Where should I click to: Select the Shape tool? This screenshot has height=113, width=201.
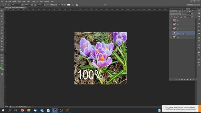pyautogui.click(x=2, y=58)
